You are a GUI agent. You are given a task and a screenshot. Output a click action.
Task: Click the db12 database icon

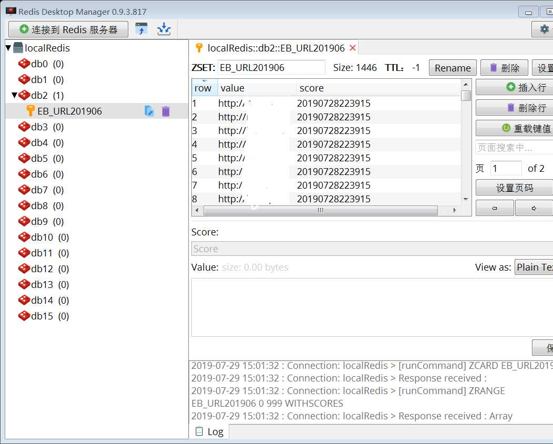click(x=24, y=269)
